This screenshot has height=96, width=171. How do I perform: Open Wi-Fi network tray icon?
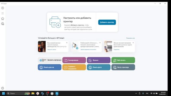pos(151,93)
